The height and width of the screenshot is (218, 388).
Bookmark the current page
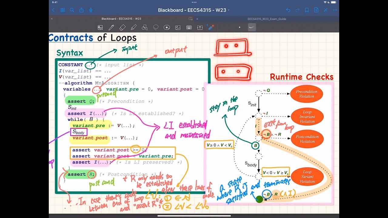(x=307, y=10)
